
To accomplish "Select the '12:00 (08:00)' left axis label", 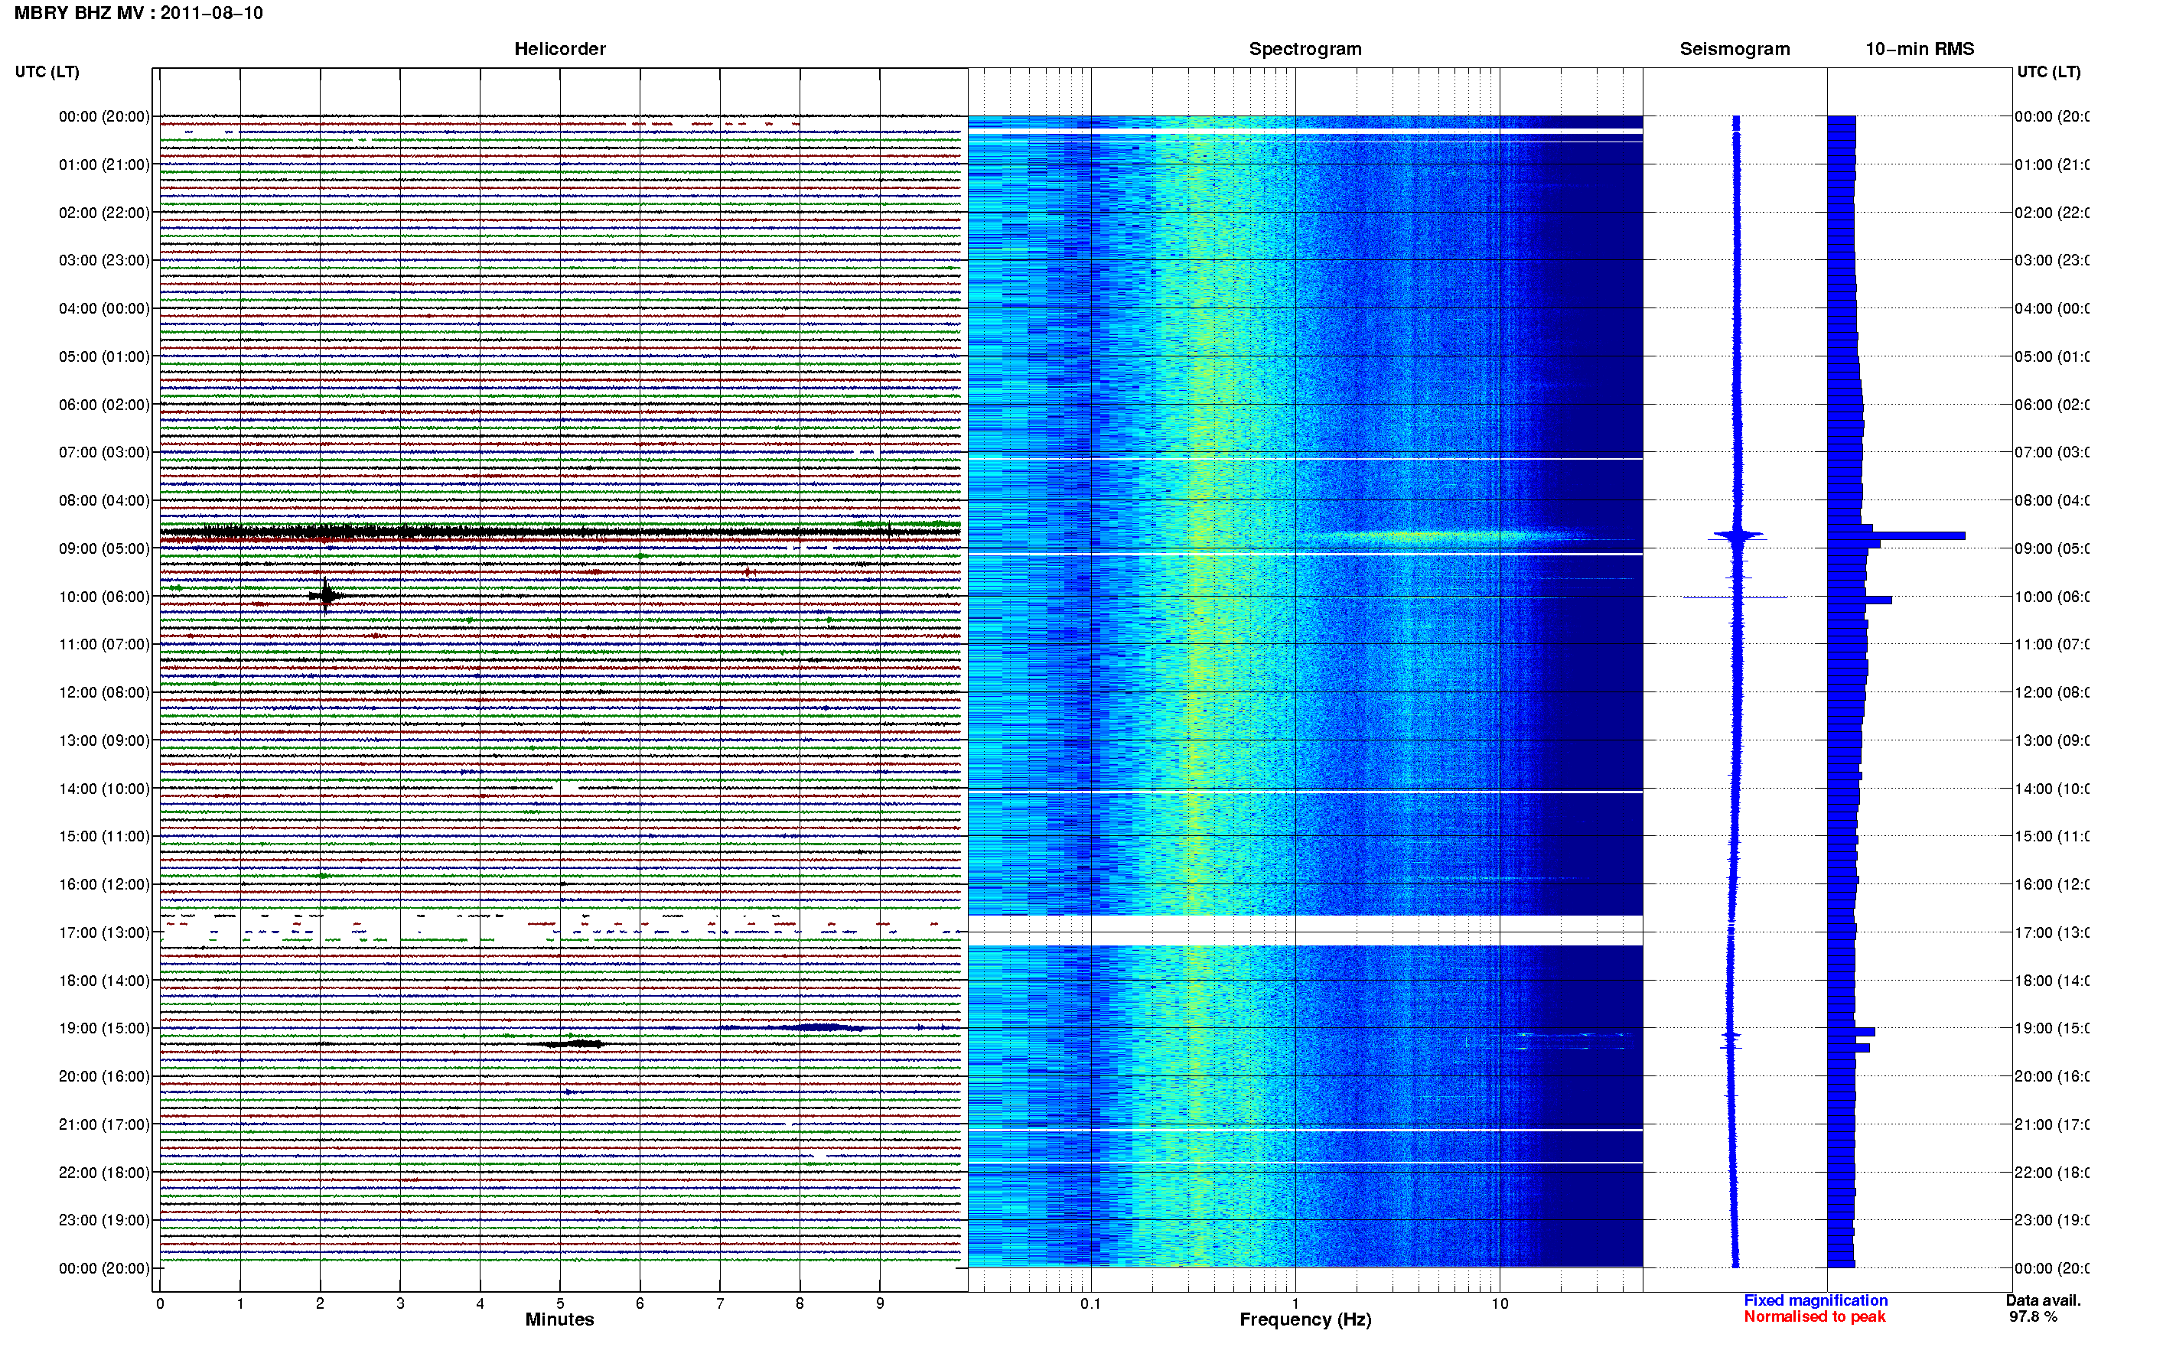I will click(x=104, y=692).
